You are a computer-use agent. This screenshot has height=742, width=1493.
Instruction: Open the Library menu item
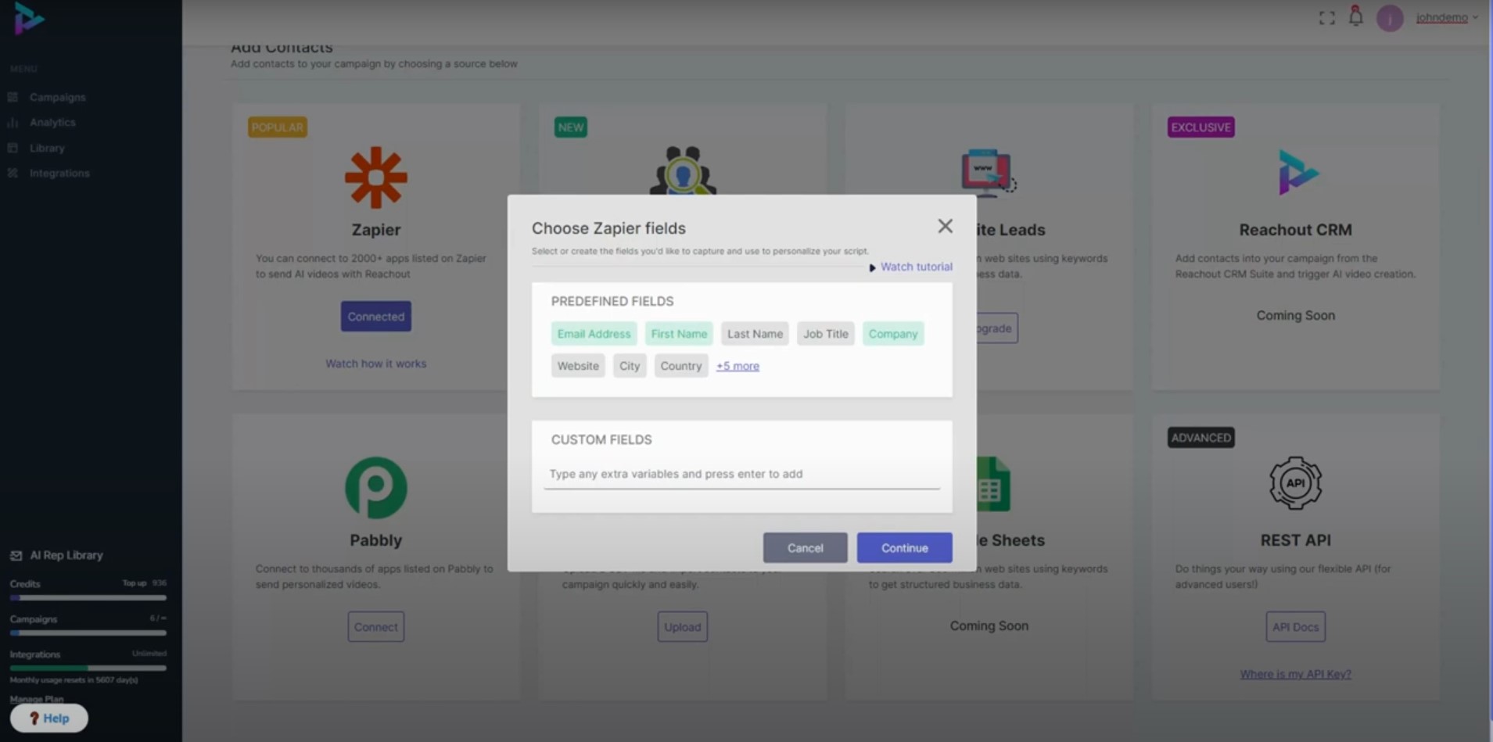[x=47, y=148]
